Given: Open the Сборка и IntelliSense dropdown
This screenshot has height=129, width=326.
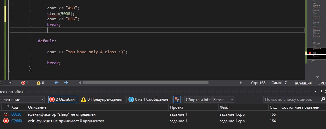Looking at the screenshot, I should click(x=209, y=99).
